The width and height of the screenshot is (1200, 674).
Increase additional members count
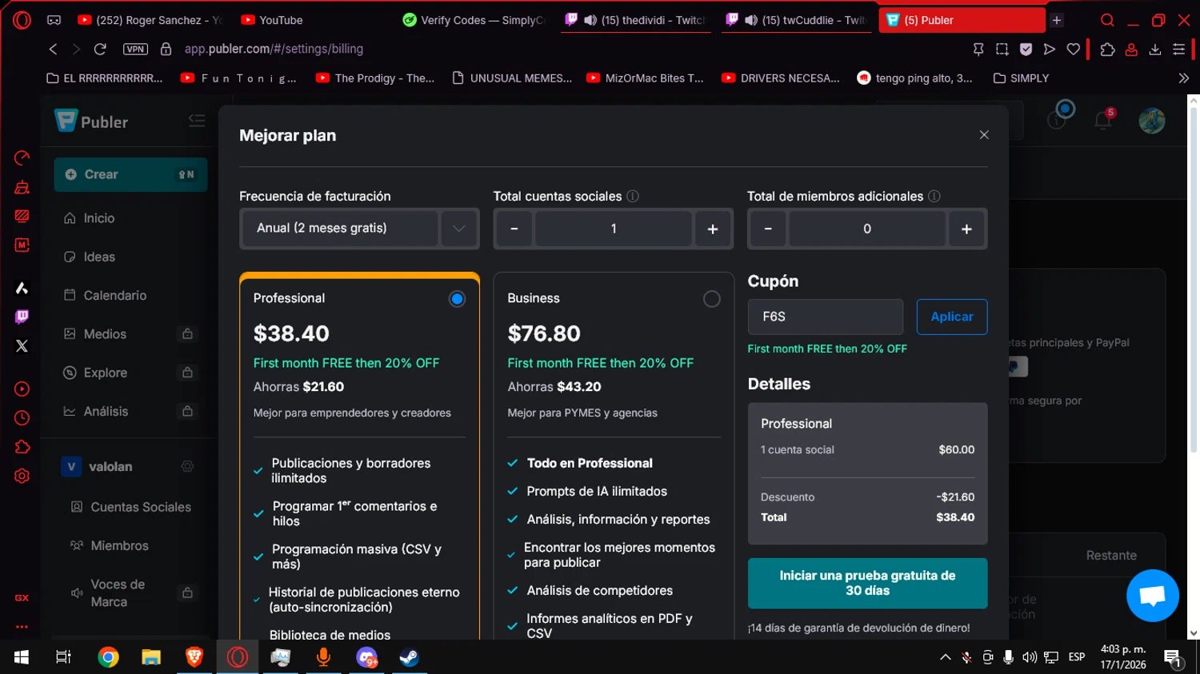click(x=966, y=229)
